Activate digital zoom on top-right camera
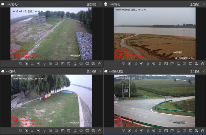The height and width of the screenshot is (135, 206). point(154,64)
